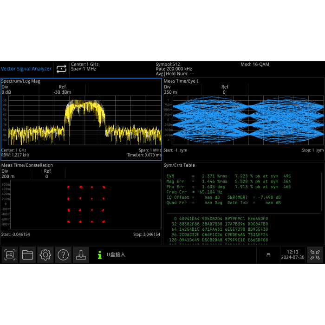Screen dimensions: 325x325
Task: Select symbol row 32 starting 80382F88
Action: pyautogui.click(x=220, y=224)
